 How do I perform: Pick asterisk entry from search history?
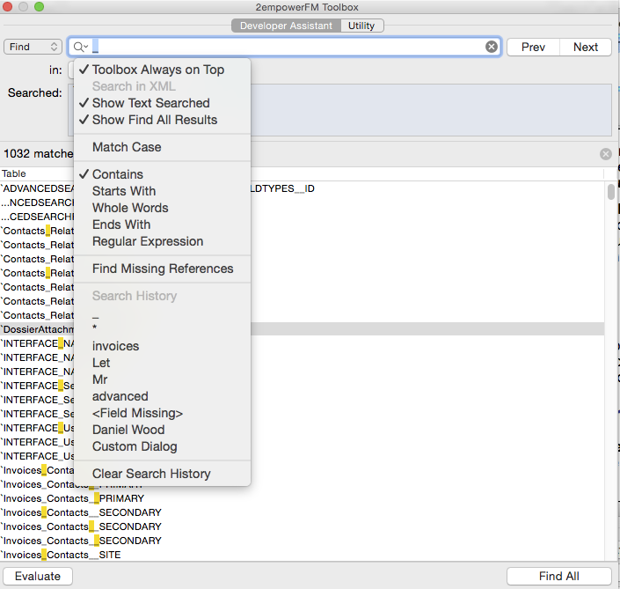162,328
